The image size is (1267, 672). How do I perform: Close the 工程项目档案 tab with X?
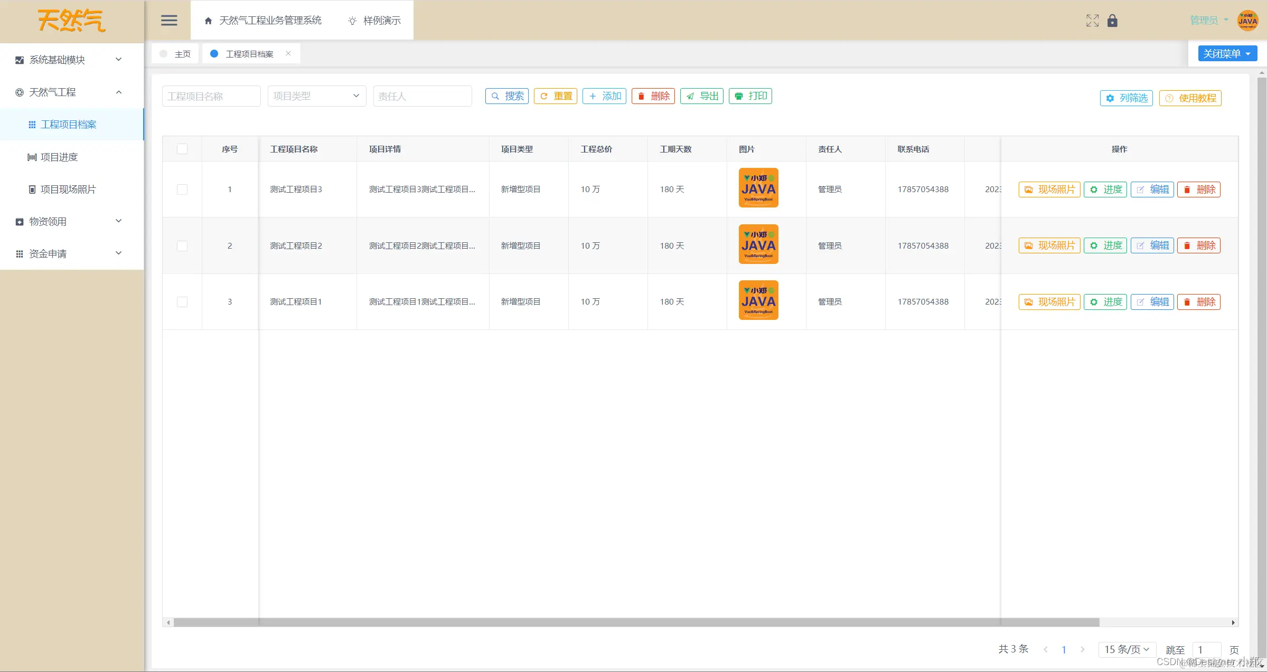pyautogui.click(x=288, y=53)
